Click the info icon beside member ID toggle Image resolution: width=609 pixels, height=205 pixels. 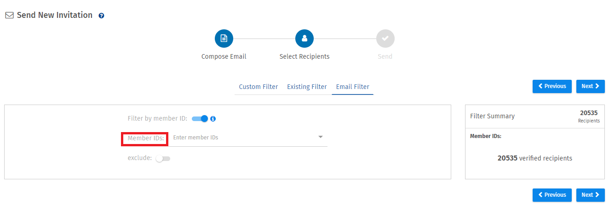pos(213,119)
